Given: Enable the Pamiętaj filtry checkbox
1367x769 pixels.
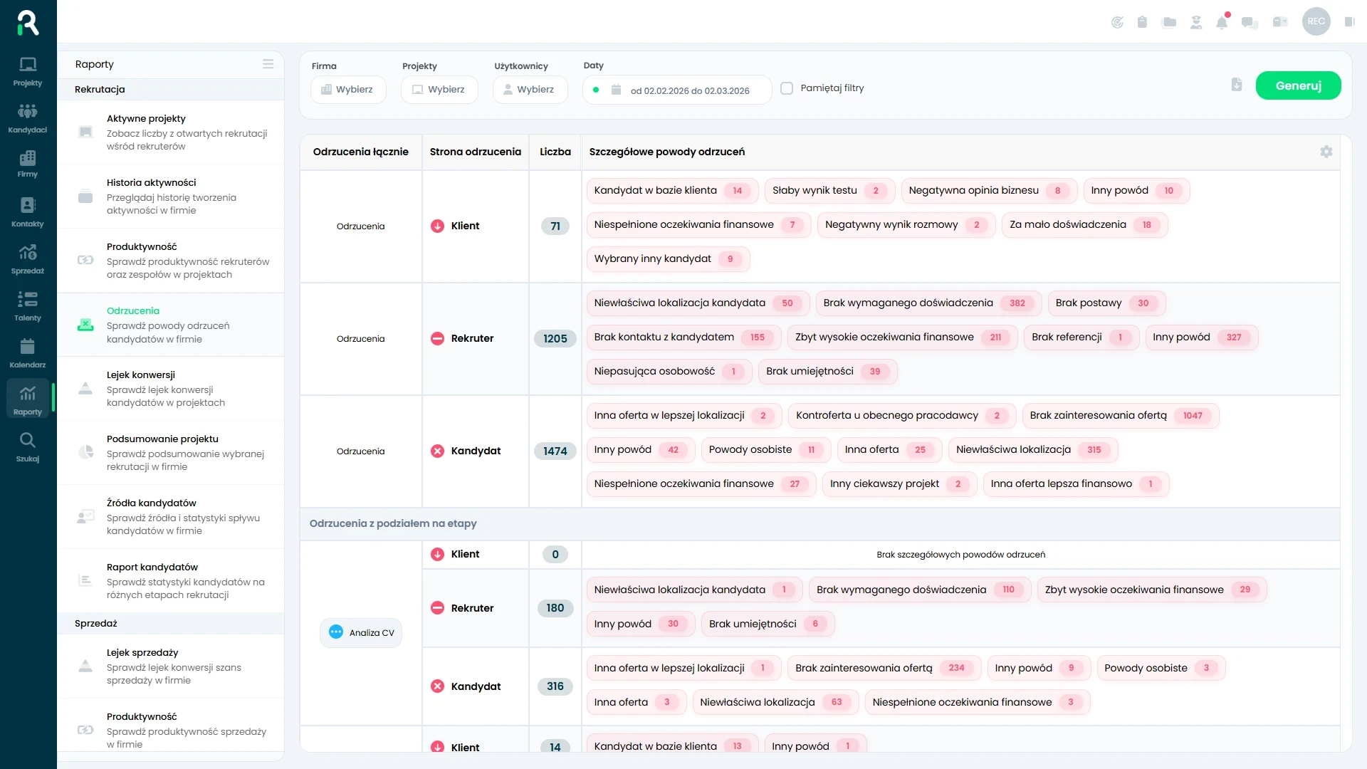Looking at the screenshot, I should 787,88.
